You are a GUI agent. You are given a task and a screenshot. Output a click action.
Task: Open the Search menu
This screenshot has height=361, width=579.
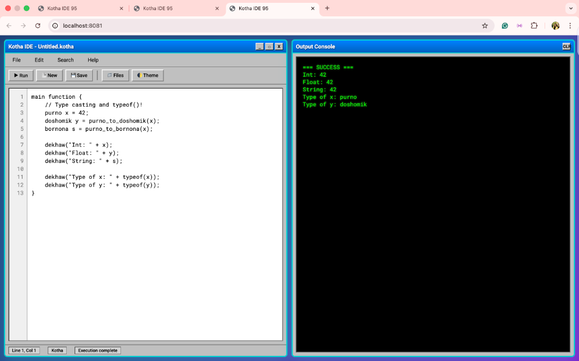(66, 60)
